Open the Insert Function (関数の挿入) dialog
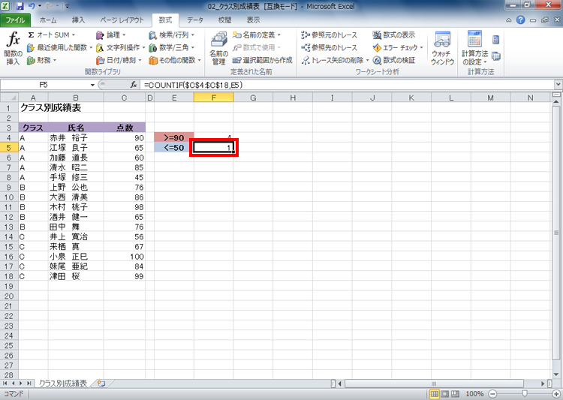The image size is (563, 400). (x=14, y=48)
